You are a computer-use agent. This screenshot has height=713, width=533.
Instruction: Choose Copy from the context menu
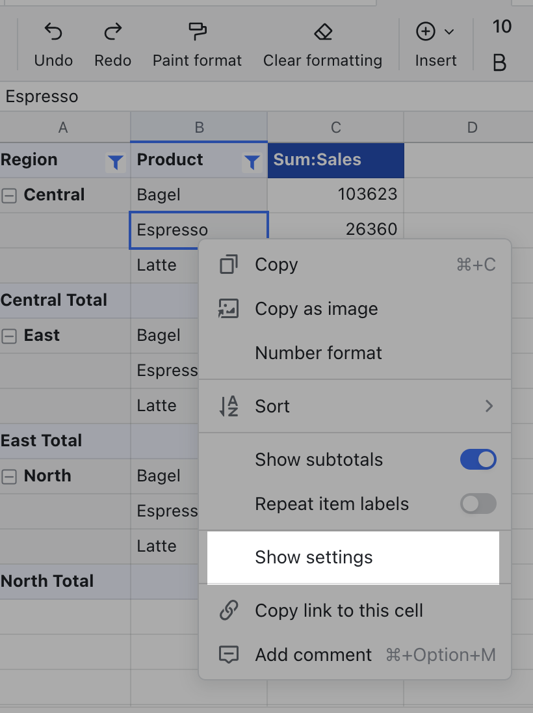(276, 265)
